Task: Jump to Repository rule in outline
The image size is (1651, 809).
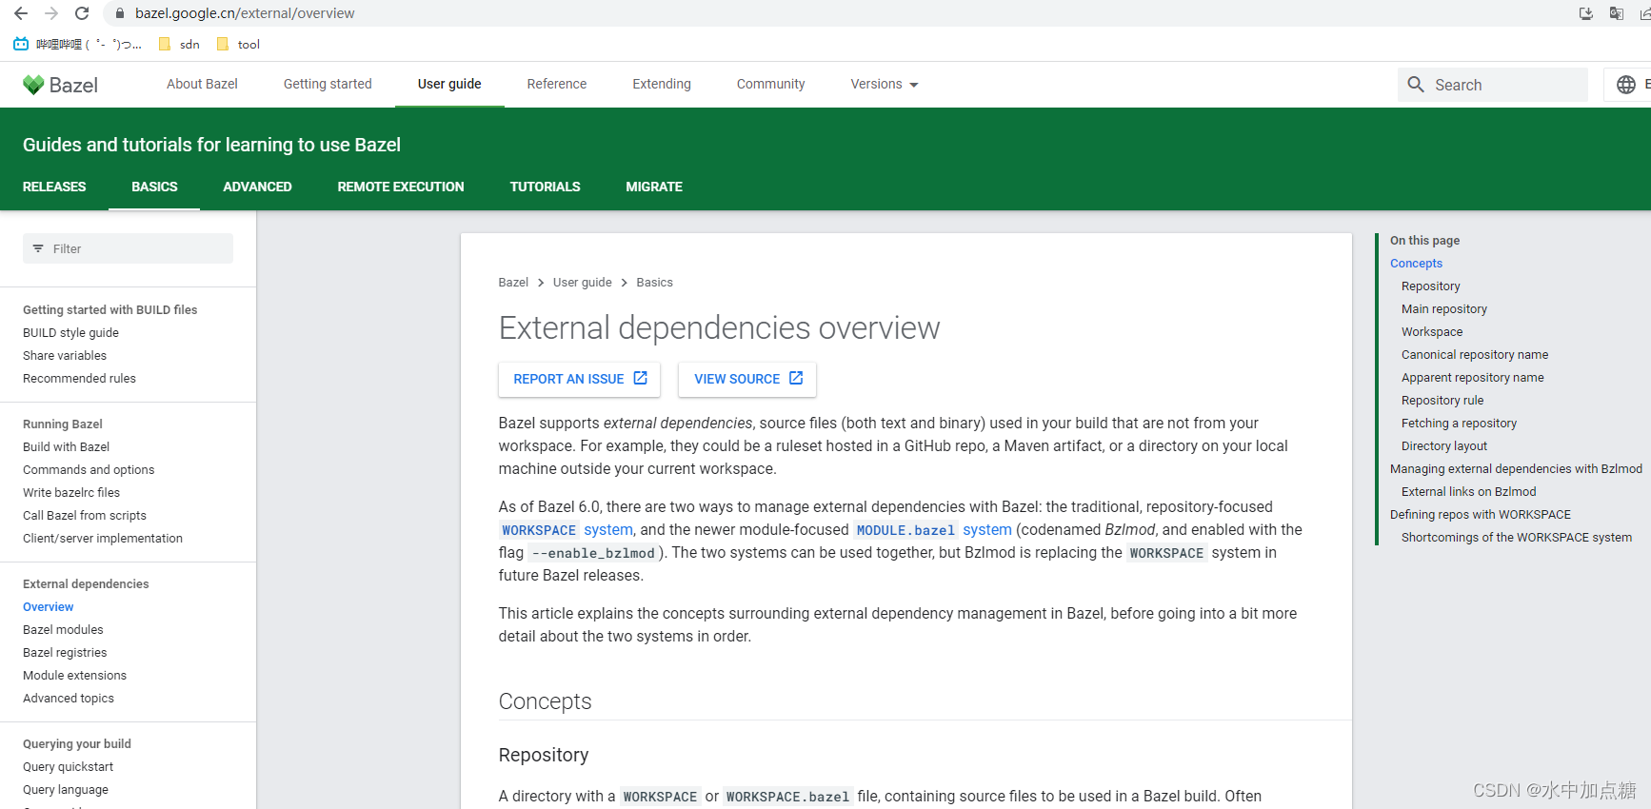Action: (x=1442, y=401)
